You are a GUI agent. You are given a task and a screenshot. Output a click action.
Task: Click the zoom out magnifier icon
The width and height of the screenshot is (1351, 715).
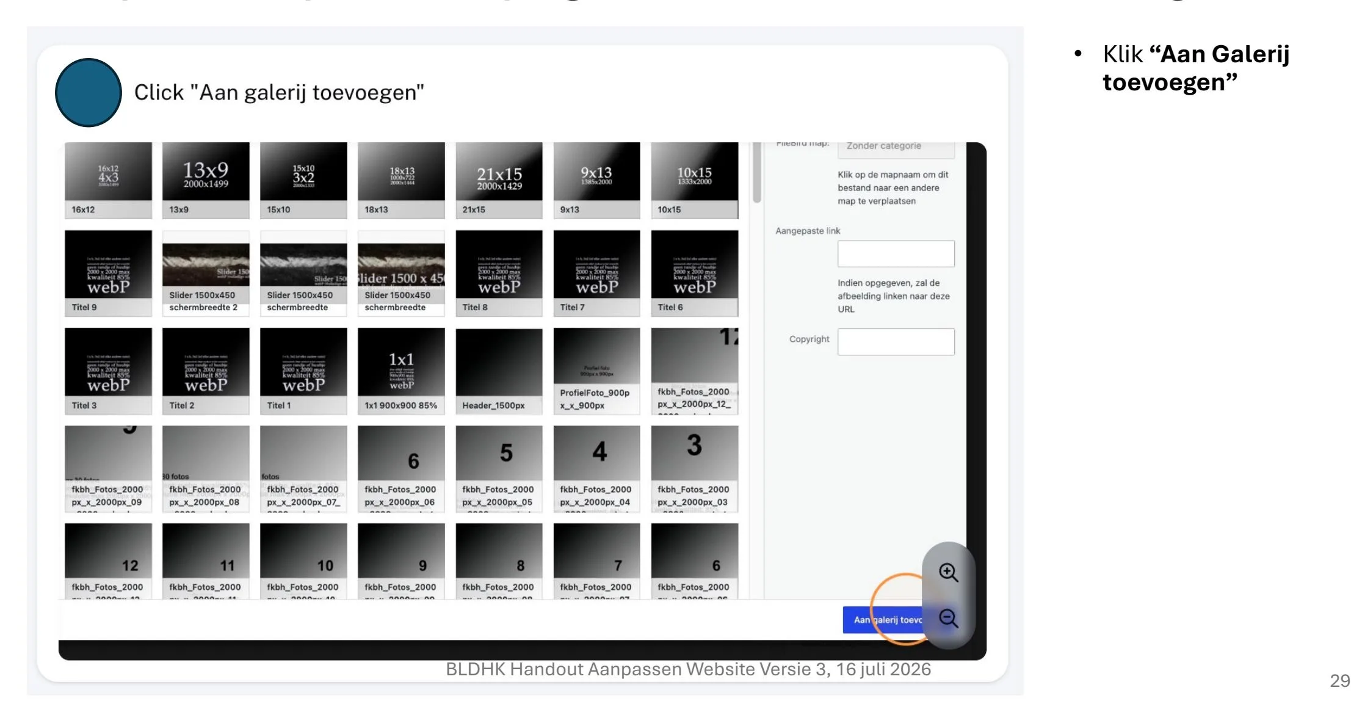(948, 619)
